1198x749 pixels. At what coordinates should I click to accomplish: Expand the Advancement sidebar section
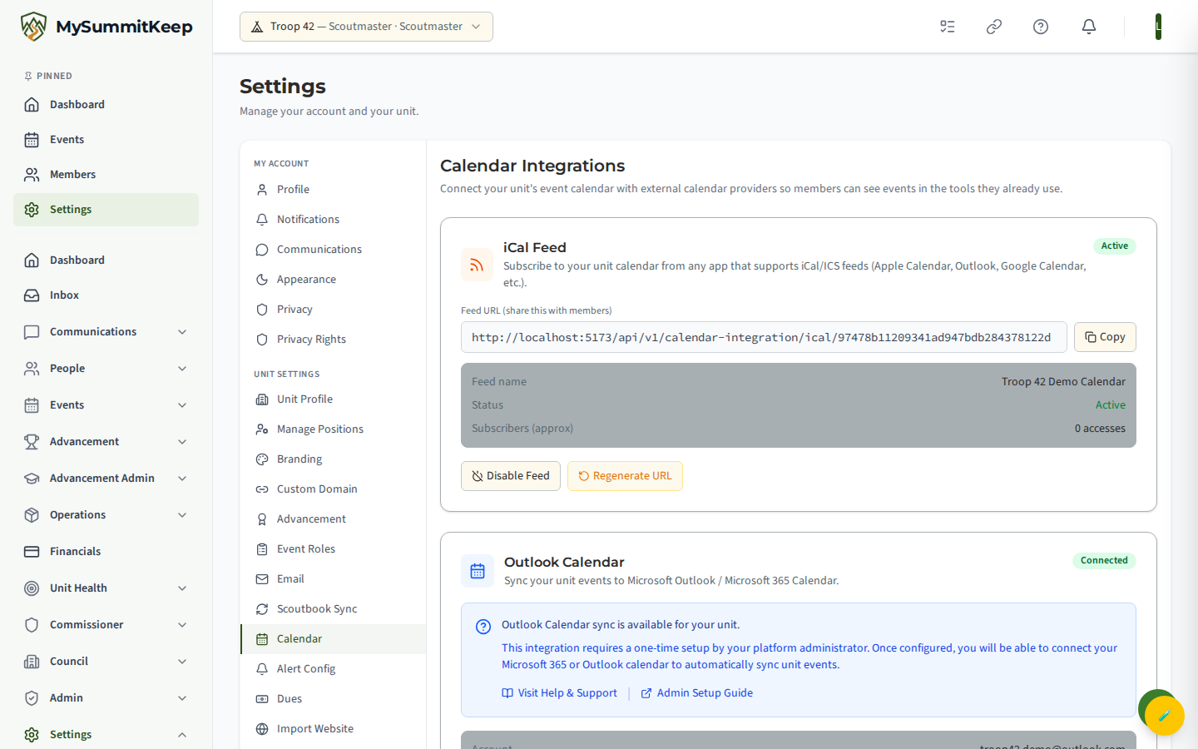106,442
